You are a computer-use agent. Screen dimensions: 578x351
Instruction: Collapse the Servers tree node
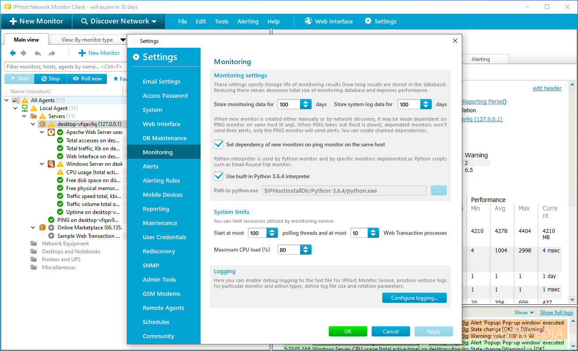click(x=24, y=116)
